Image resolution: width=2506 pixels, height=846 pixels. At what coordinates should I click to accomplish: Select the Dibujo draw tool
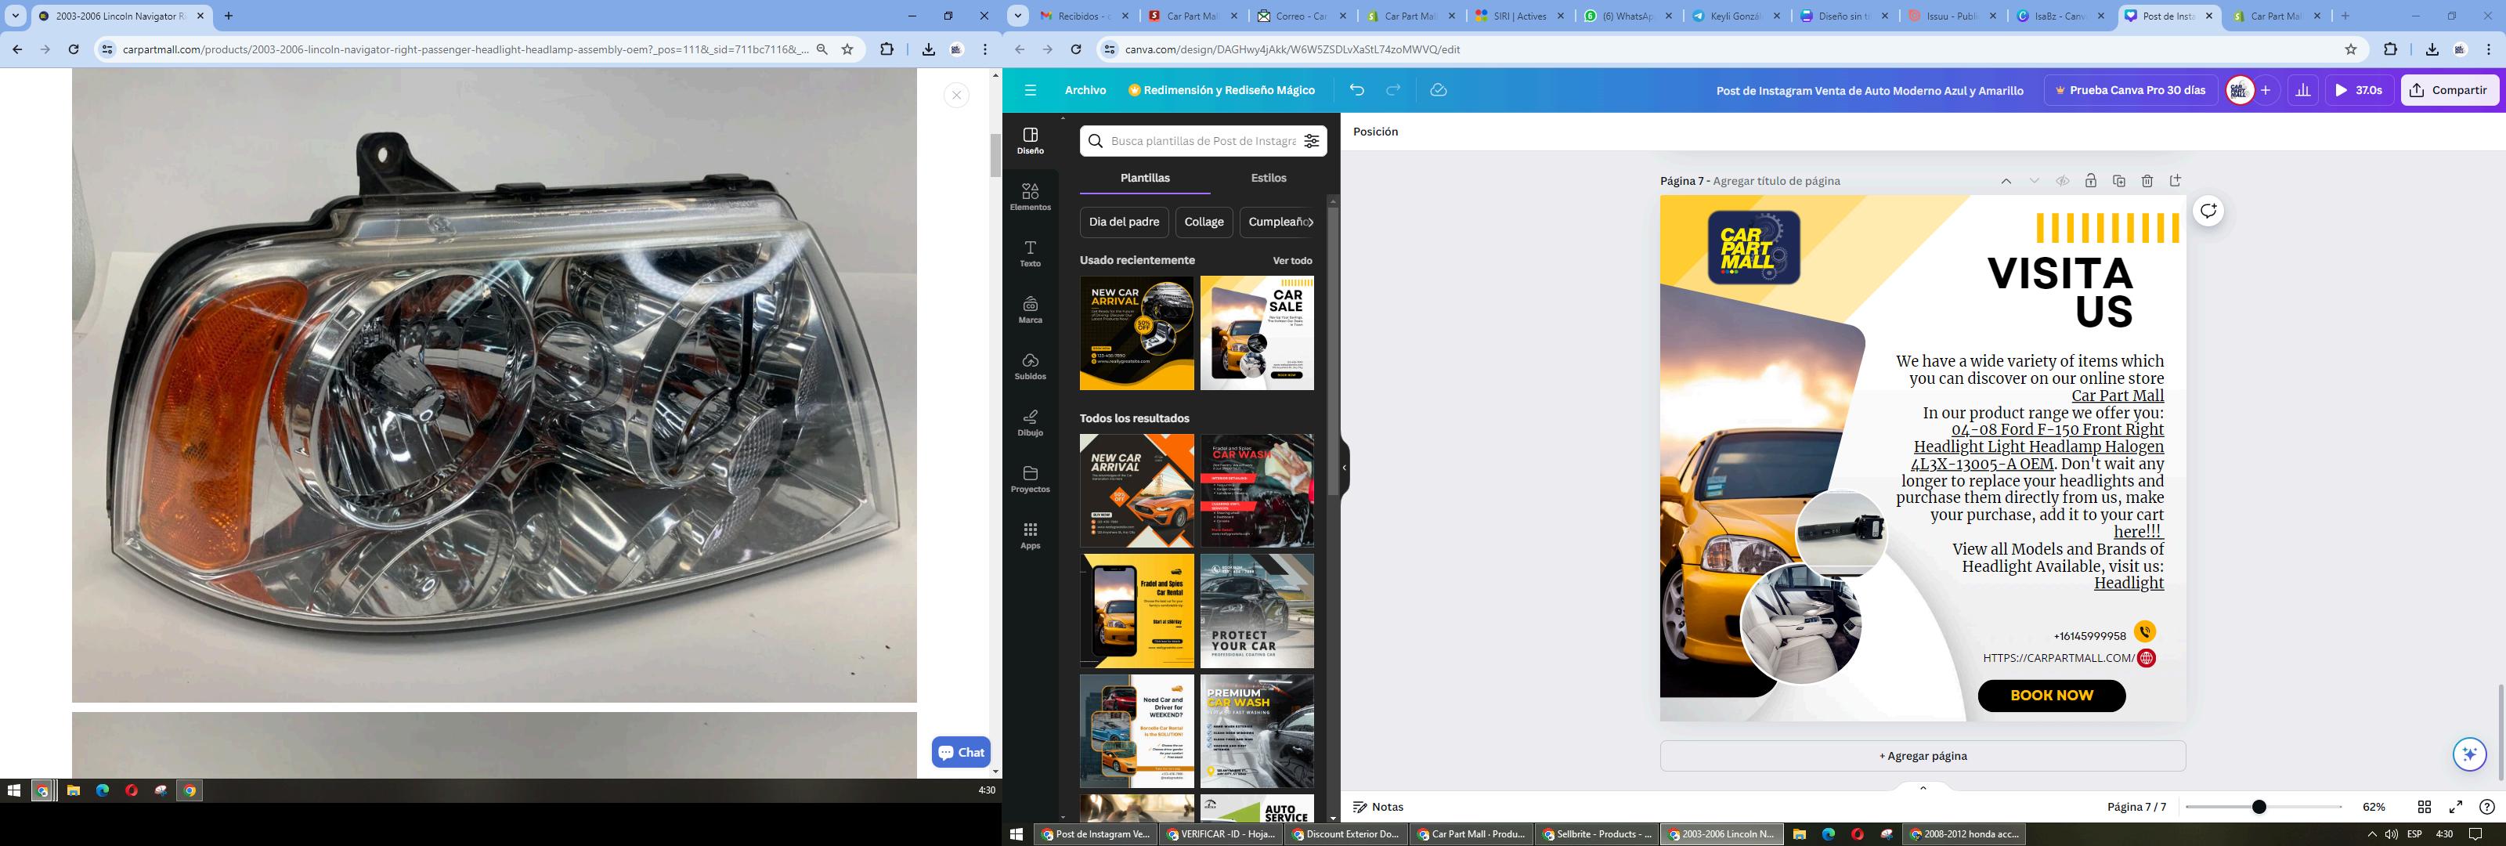tap(1031, 422)
